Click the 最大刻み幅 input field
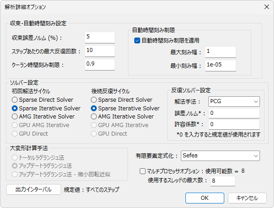 pos(221,52)
